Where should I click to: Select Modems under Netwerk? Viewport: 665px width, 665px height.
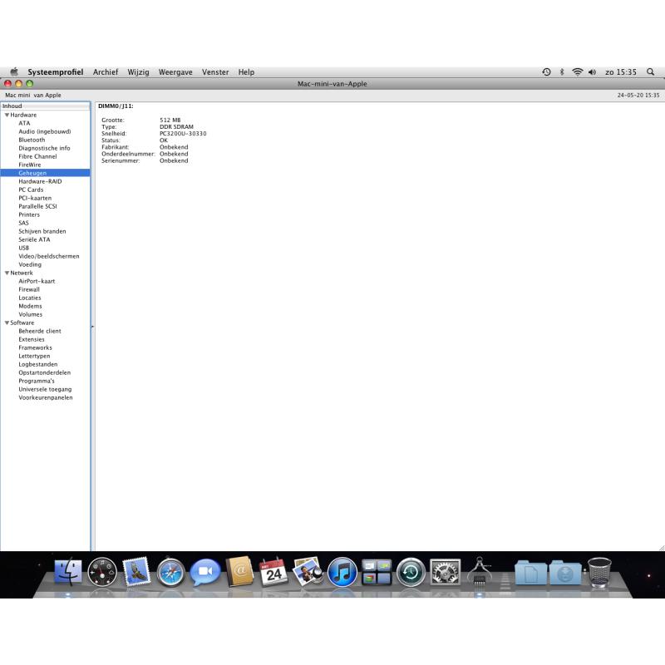point(30,306)
